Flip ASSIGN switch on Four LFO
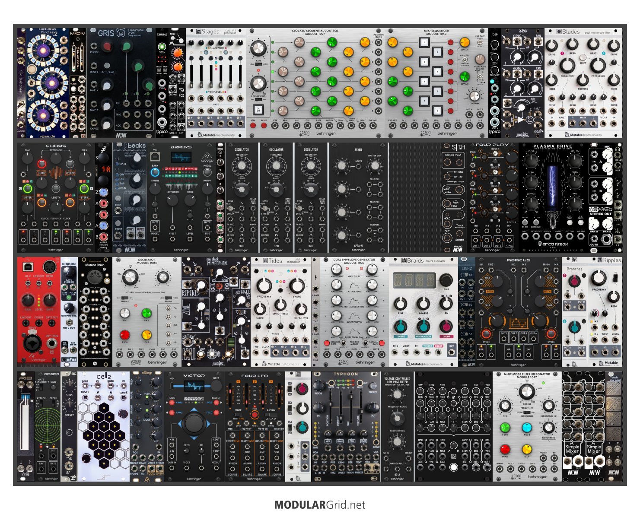This screenshot has width=640, height=514. 271,416
